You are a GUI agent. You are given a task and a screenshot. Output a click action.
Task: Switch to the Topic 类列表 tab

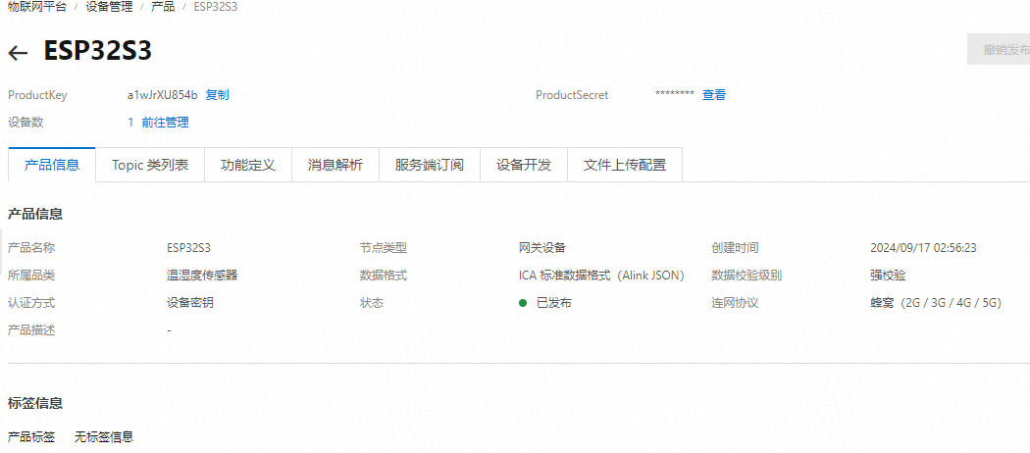tap(150, 165)
